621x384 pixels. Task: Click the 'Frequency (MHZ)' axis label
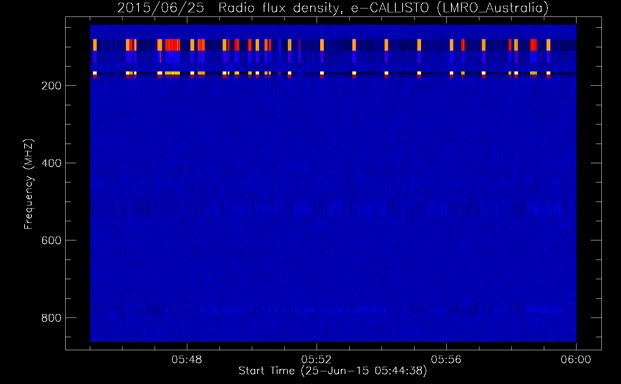(x=29, y=184)
